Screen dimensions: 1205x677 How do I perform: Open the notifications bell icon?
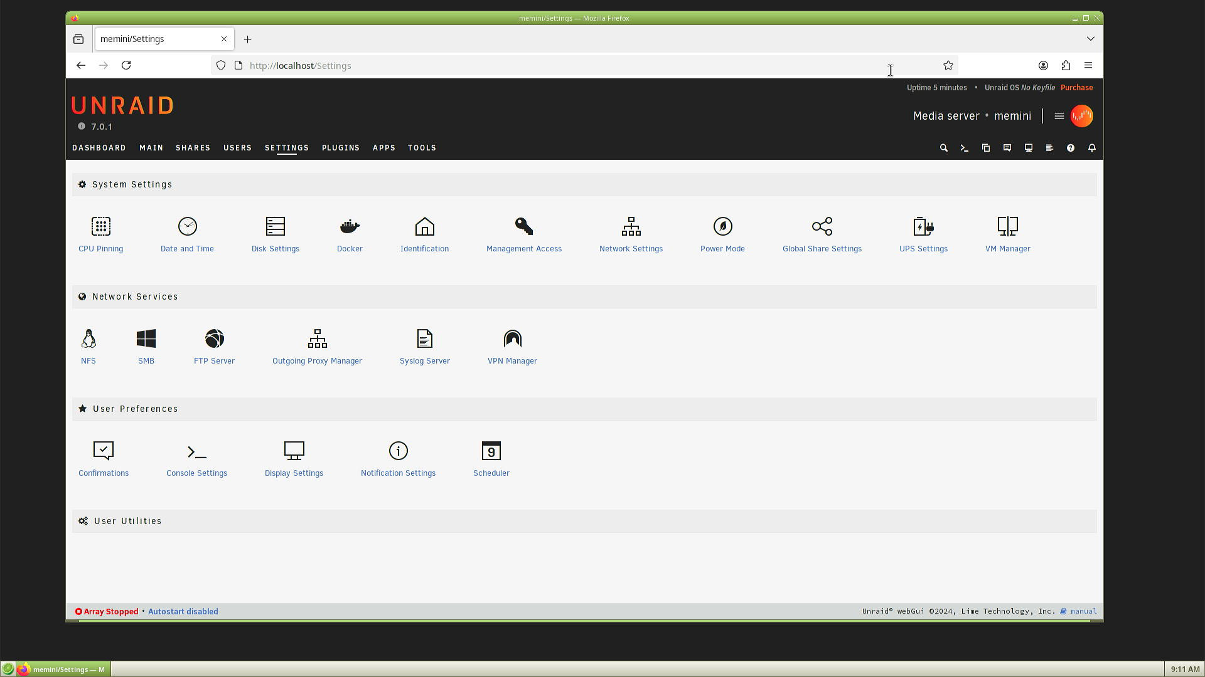tap(1092, 148)
